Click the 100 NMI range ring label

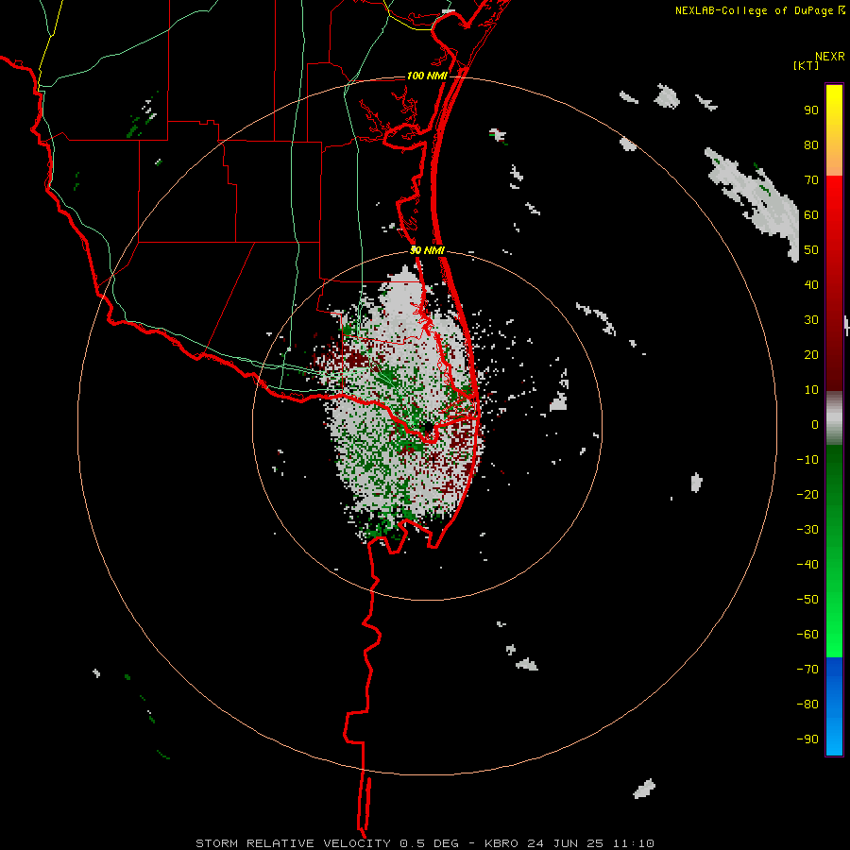427,76
